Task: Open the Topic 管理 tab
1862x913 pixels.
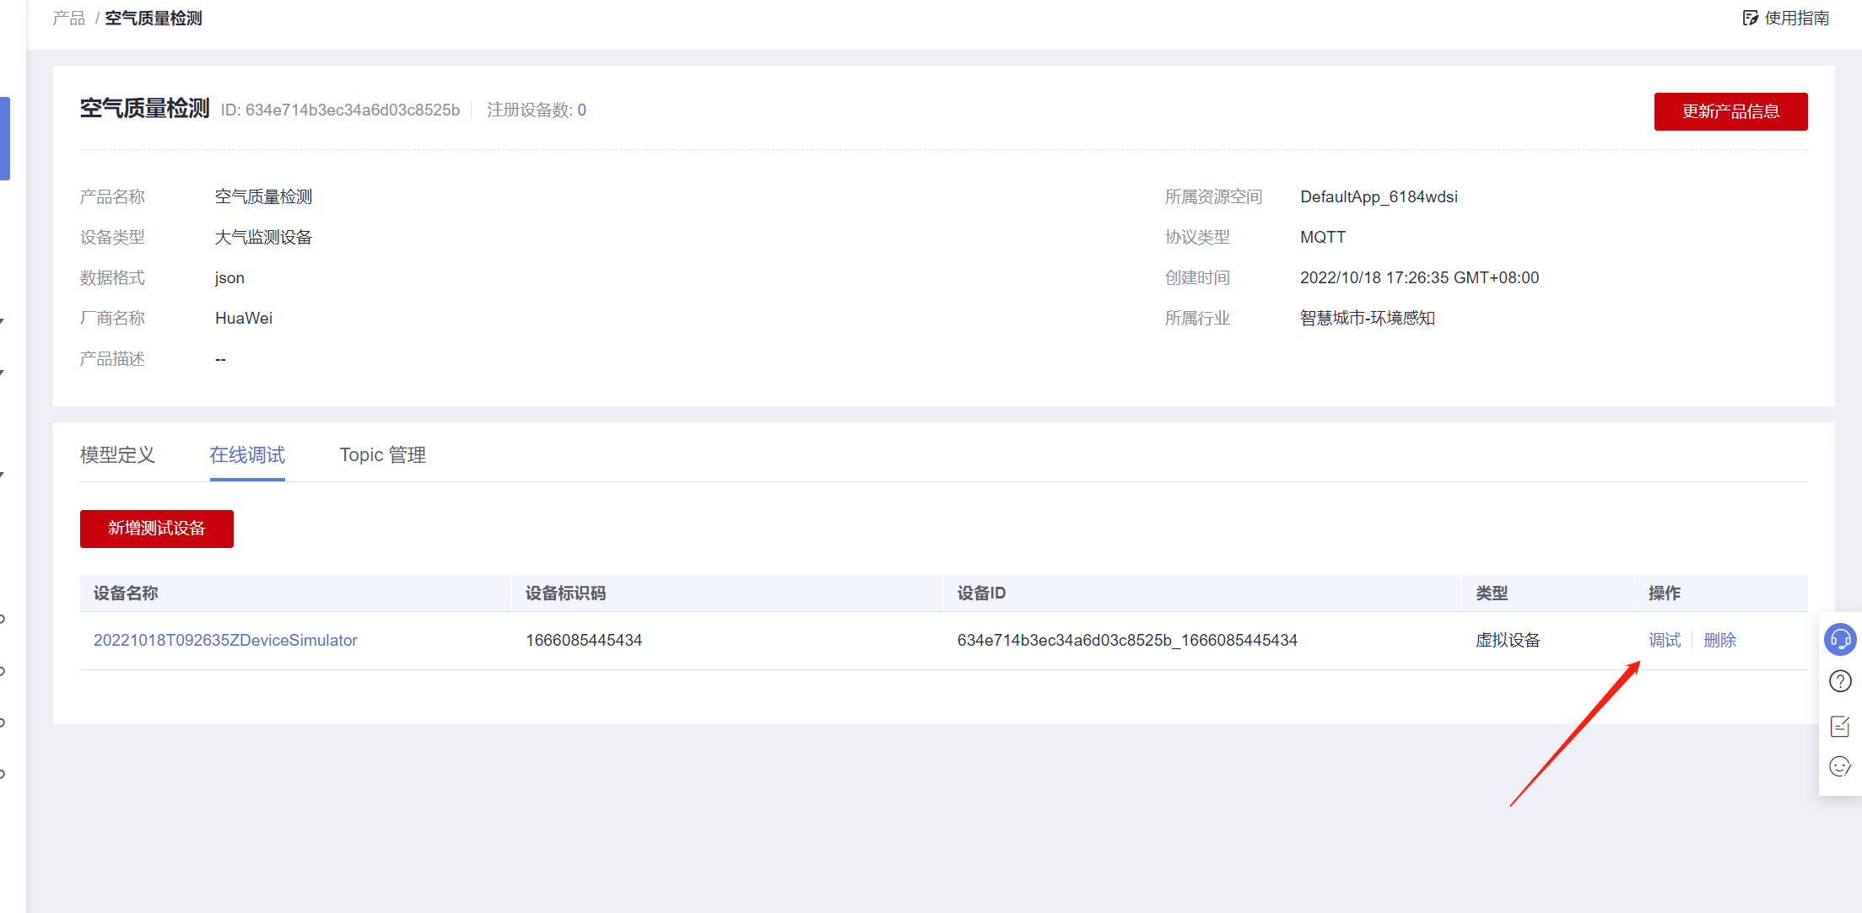Action: [x=382, y=455]
